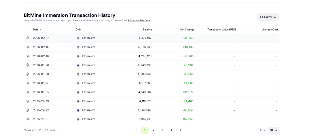Sort table by Date column
The image size is (329, 139).
pos(37,30)
